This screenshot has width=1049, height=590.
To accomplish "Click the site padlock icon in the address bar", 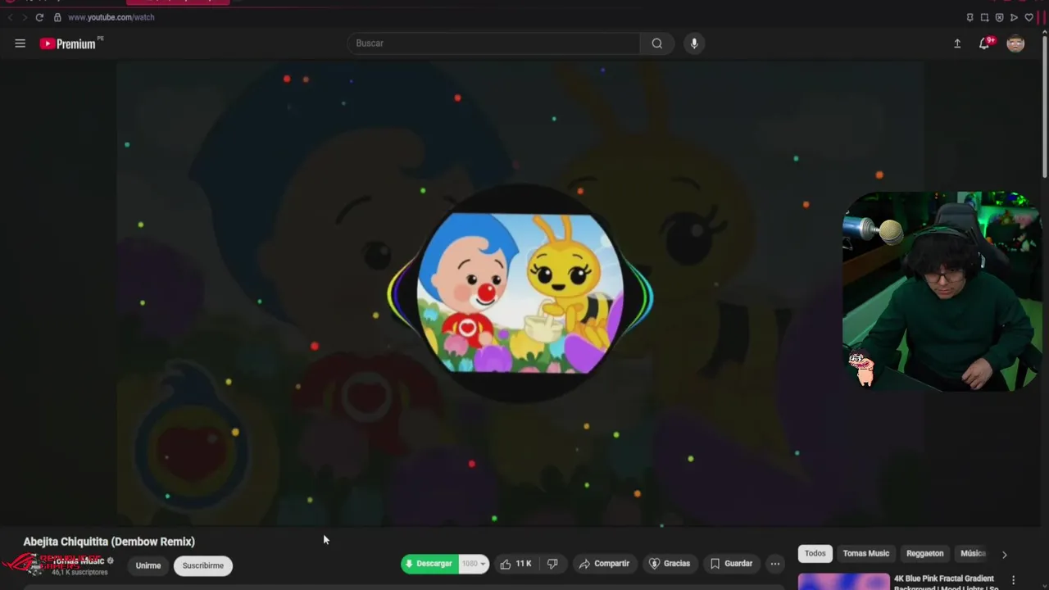I will pos(57,17).
